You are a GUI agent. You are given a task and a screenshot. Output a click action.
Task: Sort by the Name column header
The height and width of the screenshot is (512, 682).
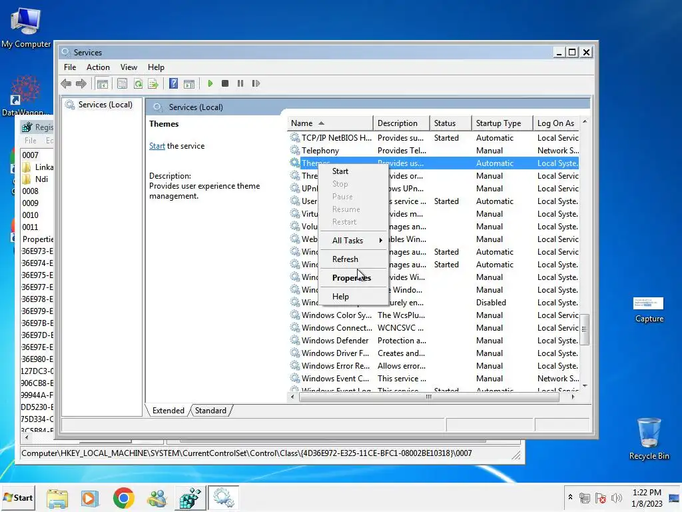point(330,123)
